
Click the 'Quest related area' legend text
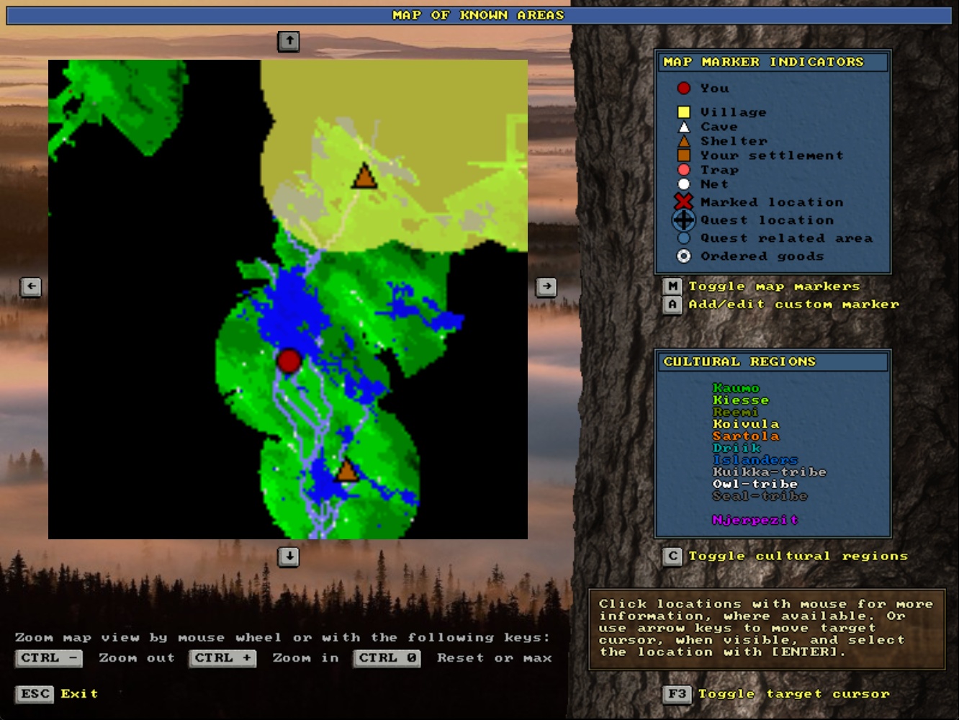[786, 238]
